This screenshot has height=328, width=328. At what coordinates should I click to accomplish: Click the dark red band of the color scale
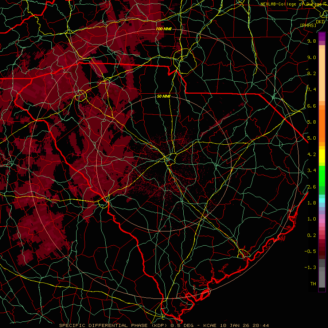(x=322, y=249)
